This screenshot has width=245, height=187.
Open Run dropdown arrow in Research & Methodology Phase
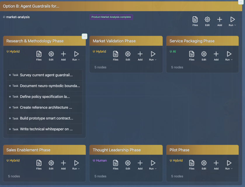pyautogui.click(x=79, y=60)
